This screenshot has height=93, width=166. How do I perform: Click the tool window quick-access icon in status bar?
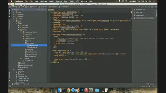pos(10,86)
